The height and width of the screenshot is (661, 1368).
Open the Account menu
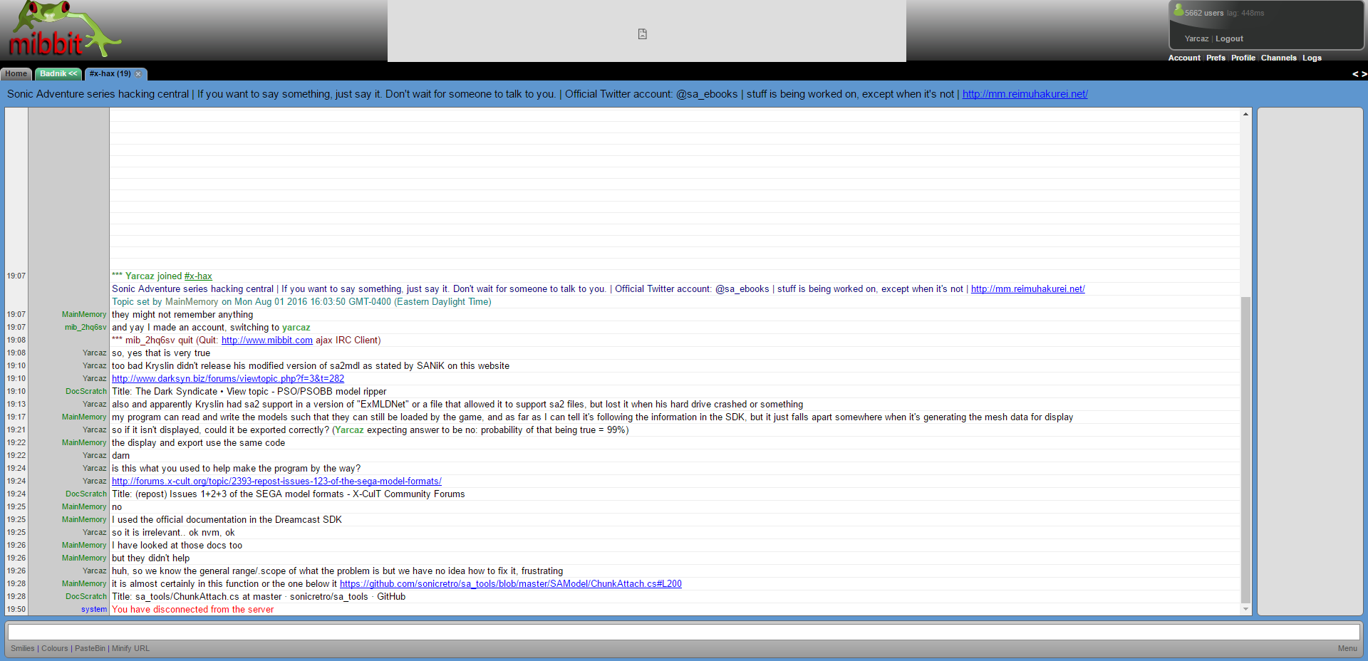click(1184, 58)
